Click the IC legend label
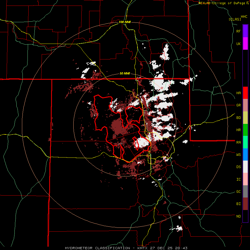This screenshot has width=250, height=250. click(239, 179)
